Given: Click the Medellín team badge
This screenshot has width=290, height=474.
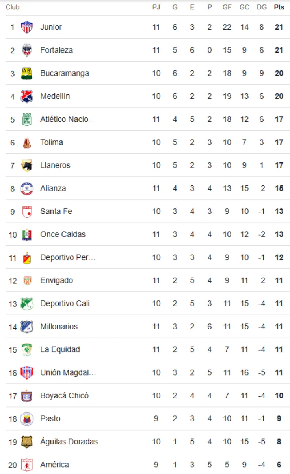Looking at the screenshot, I should 27,96.
